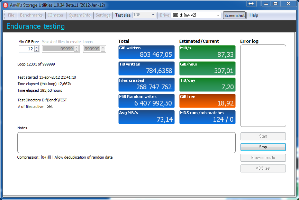The height and width of the screenshot is (200, 299).
Task: Click the drive icon in Drive selector
Action: (x=175, y=15)
